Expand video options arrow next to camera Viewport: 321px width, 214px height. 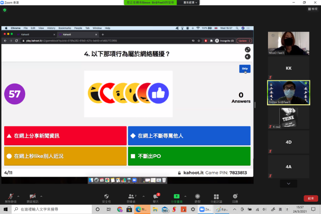coord(41,196)
